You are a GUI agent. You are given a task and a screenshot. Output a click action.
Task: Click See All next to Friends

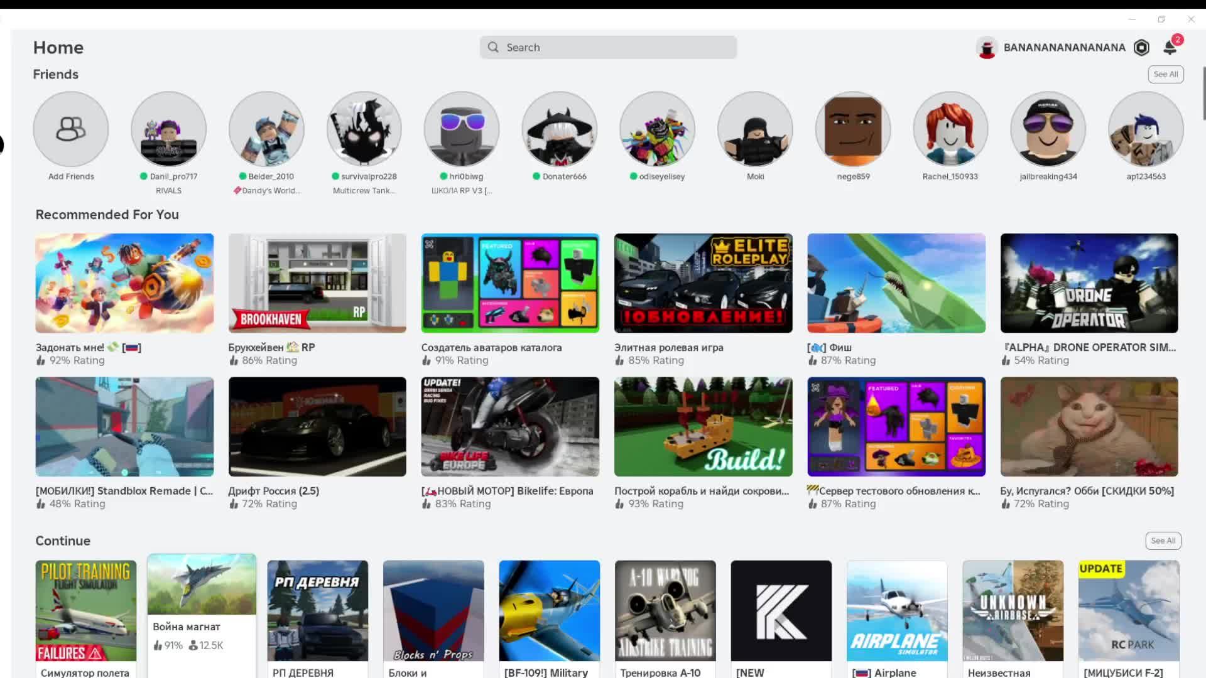coord(1165,74)
